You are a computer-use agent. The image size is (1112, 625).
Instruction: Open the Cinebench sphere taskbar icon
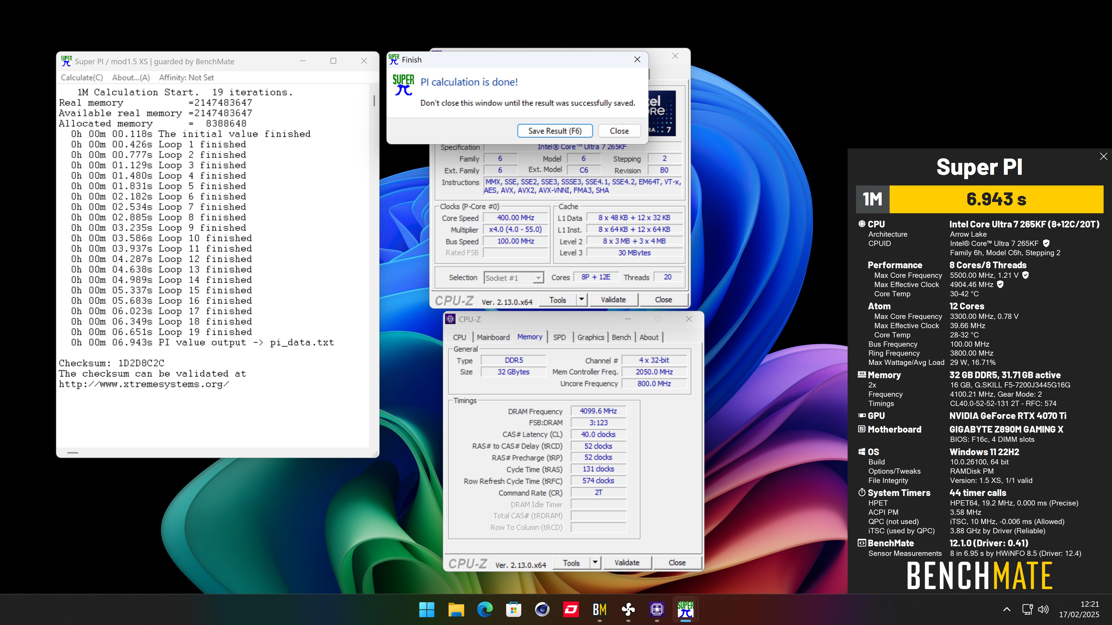[x=542, y=609]
